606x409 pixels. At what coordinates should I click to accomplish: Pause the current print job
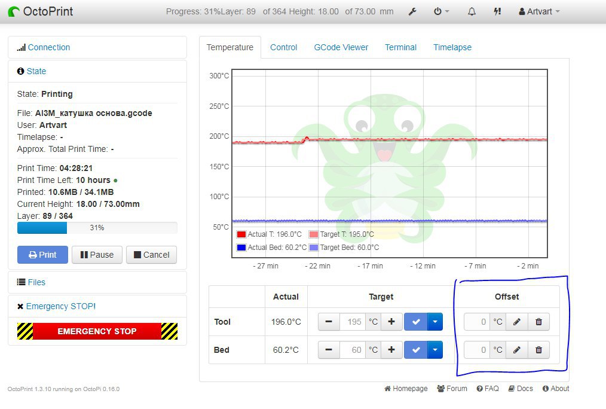pos(97,255)
